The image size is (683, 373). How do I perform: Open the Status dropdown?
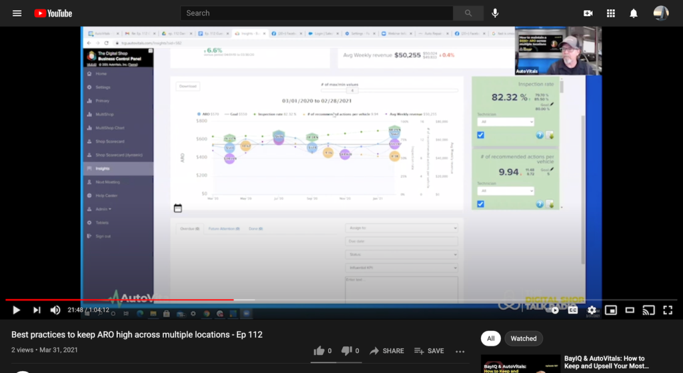tap(402, 254)
